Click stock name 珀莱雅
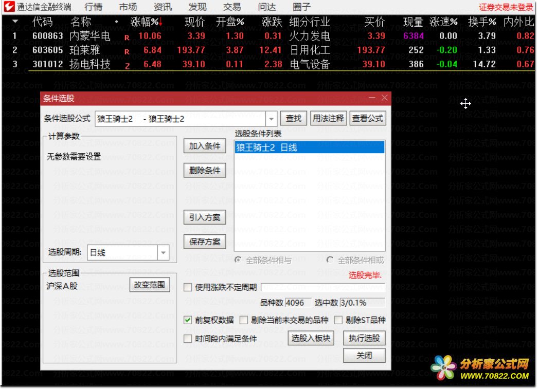 (x=85, y=50)
